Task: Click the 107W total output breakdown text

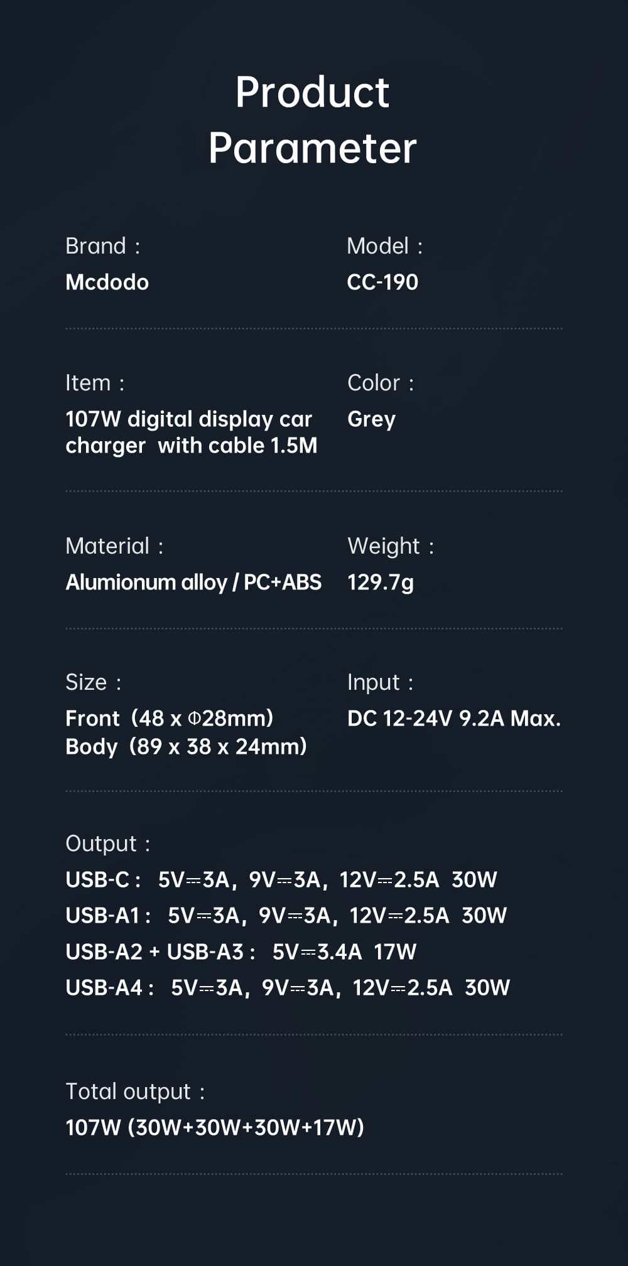Action: [215, 1128]
